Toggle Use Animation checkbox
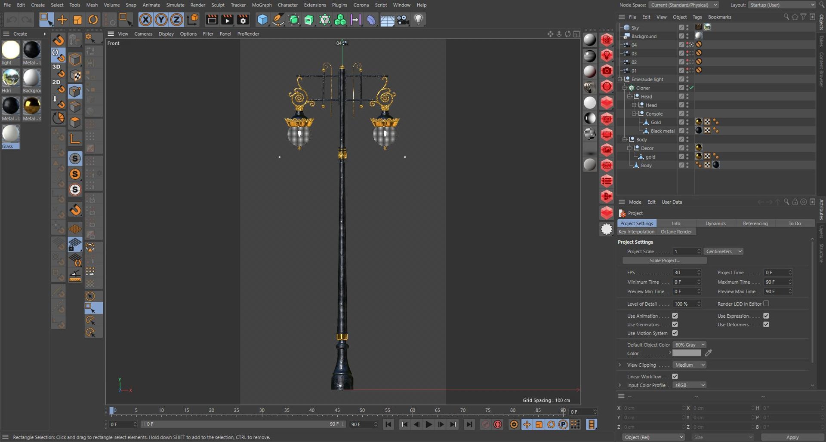The image size is (826, 442). pyautogui.click(x=675, y=316)
